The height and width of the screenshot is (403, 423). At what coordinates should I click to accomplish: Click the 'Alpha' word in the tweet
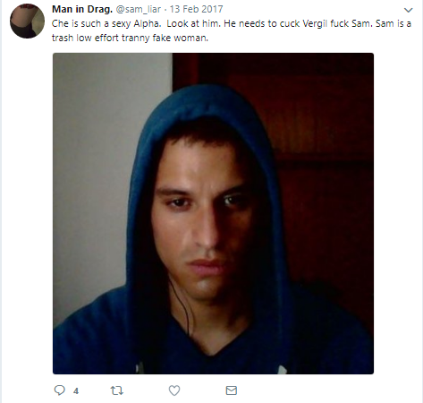(x=148, y=24)
